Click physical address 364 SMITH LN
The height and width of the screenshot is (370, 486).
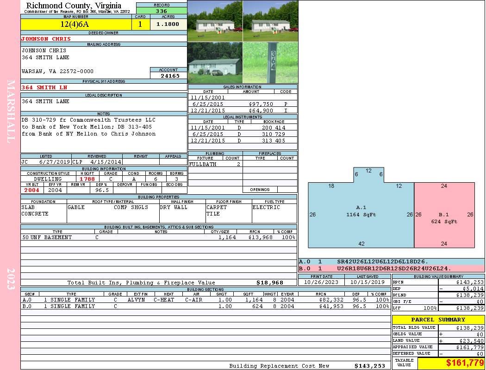pos(44,87)
